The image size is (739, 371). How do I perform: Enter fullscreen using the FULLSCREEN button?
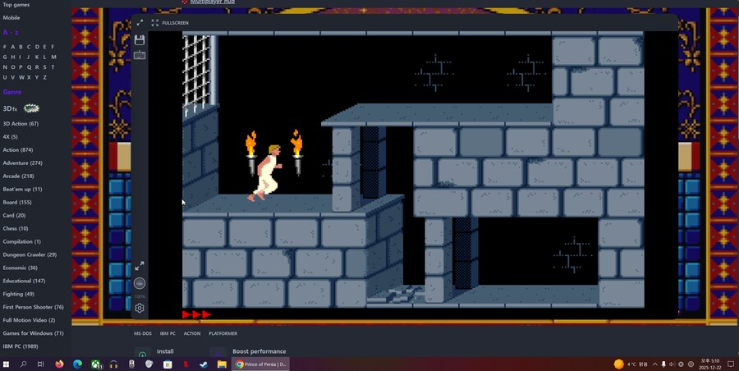[x=170, y=23]
